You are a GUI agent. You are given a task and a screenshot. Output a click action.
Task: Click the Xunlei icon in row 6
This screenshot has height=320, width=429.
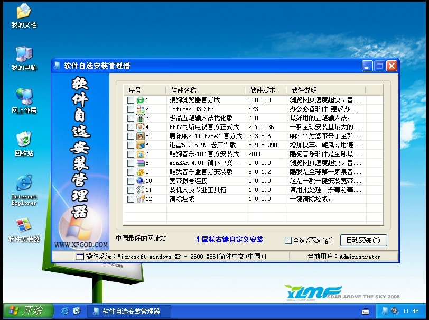[x=141, y=145]
